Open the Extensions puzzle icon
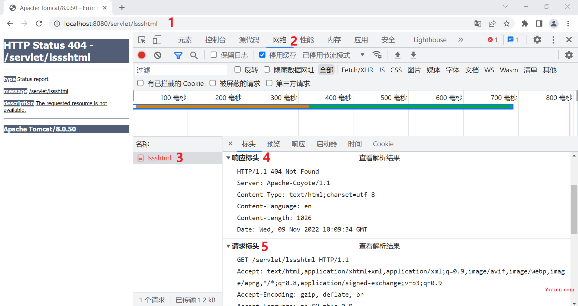578x306 pixels. tap(525, 24)
